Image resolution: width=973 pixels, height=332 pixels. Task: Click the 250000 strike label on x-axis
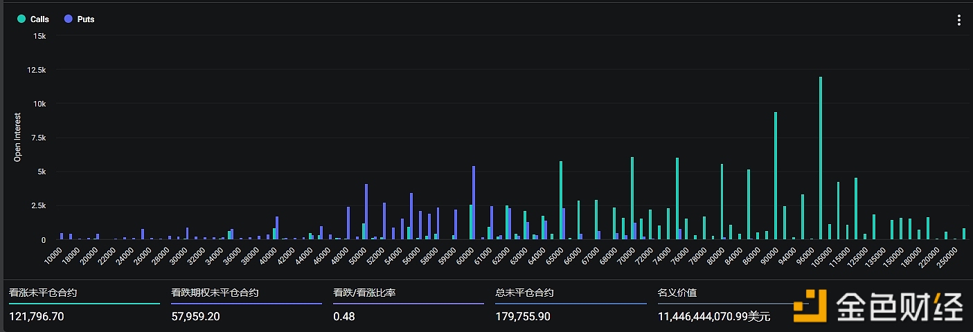tap(948, 257)
